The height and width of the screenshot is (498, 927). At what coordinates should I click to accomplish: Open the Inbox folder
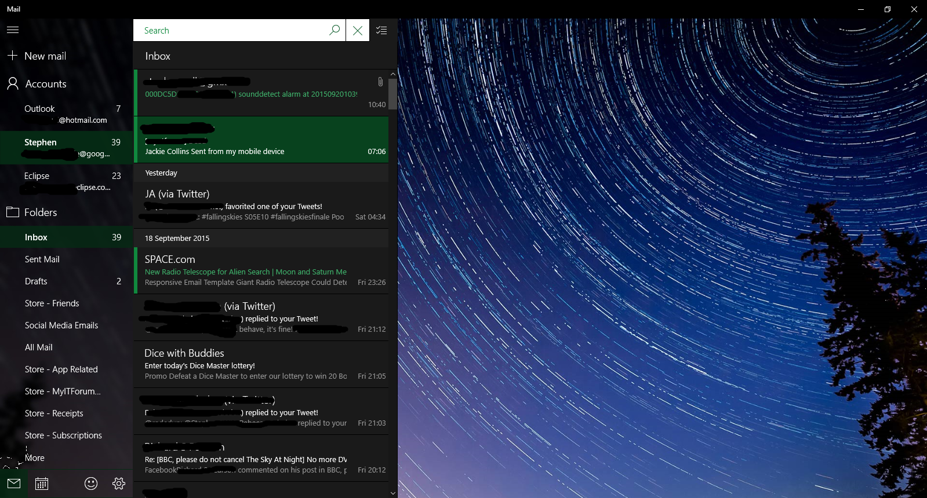tap(66, 237)
